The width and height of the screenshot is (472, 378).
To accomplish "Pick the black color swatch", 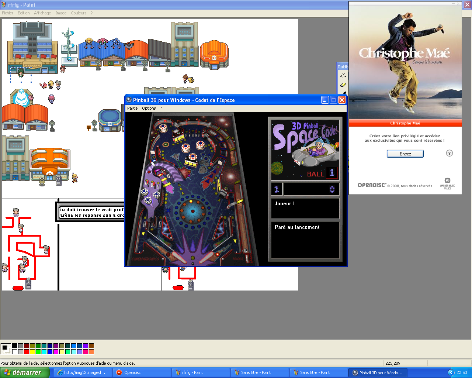I will 14,346.
